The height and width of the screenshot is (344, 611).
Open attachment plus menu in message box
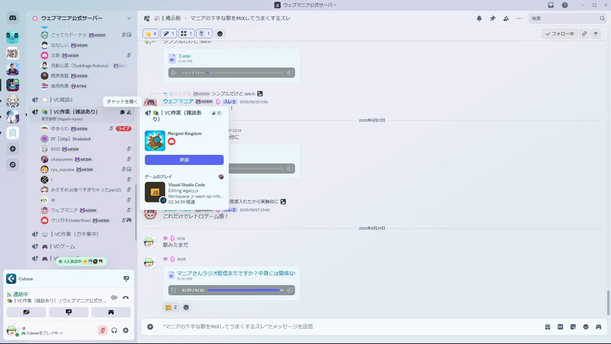click(x=150, y=327)
